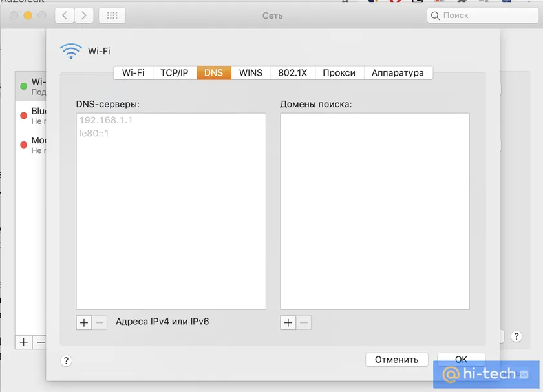Open help in the Network window behind
543x392 pixels.
[516, 336]
